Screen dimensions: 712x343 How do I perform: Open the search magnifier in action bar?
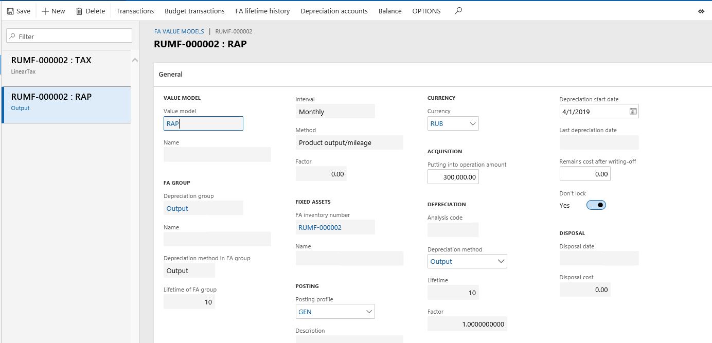(x=458, y=10)
